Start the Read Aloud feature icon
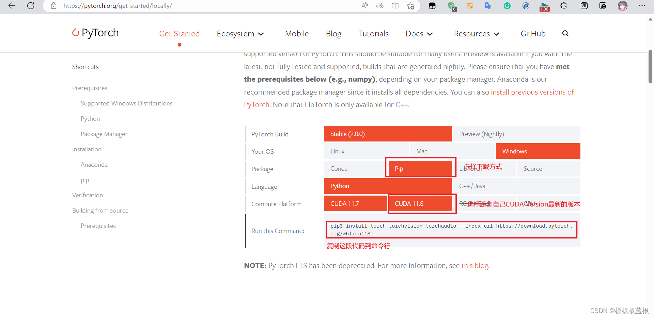 click(364, 6)
